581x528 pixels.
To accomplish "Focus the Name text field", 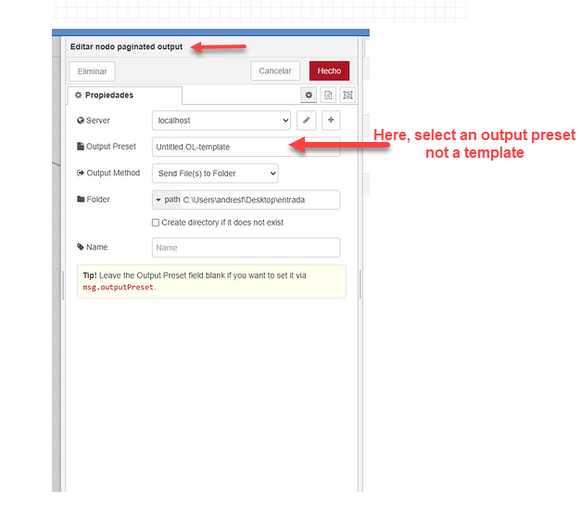I will point(246,248).
